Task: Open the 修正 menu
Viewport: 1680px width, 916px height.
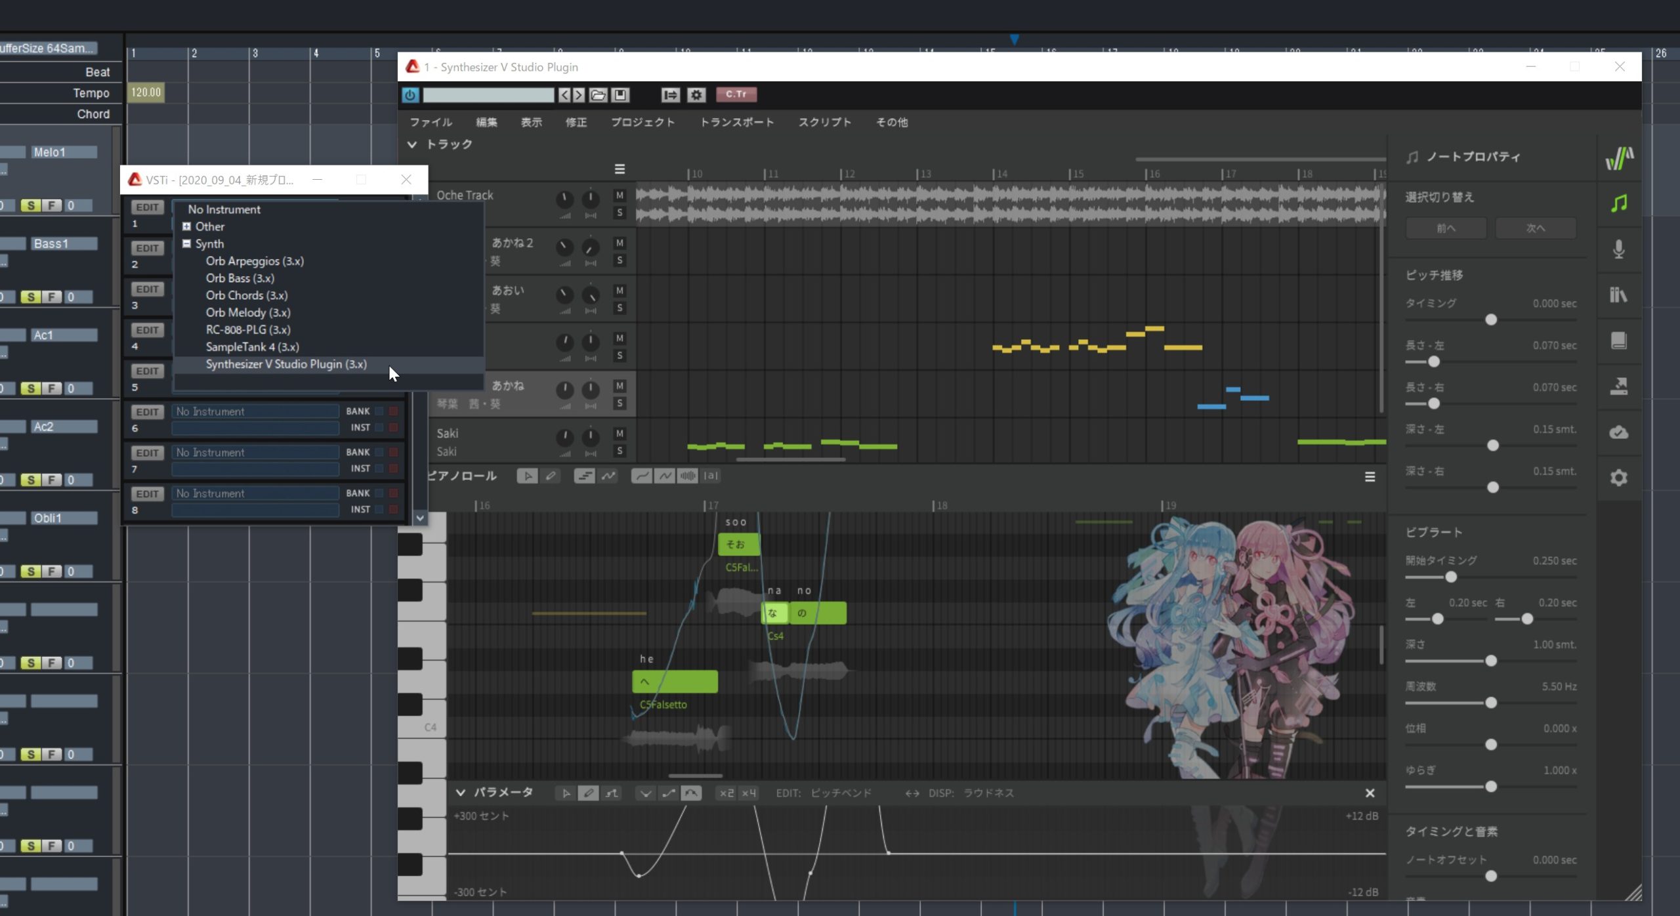Action: click(576, 122)
